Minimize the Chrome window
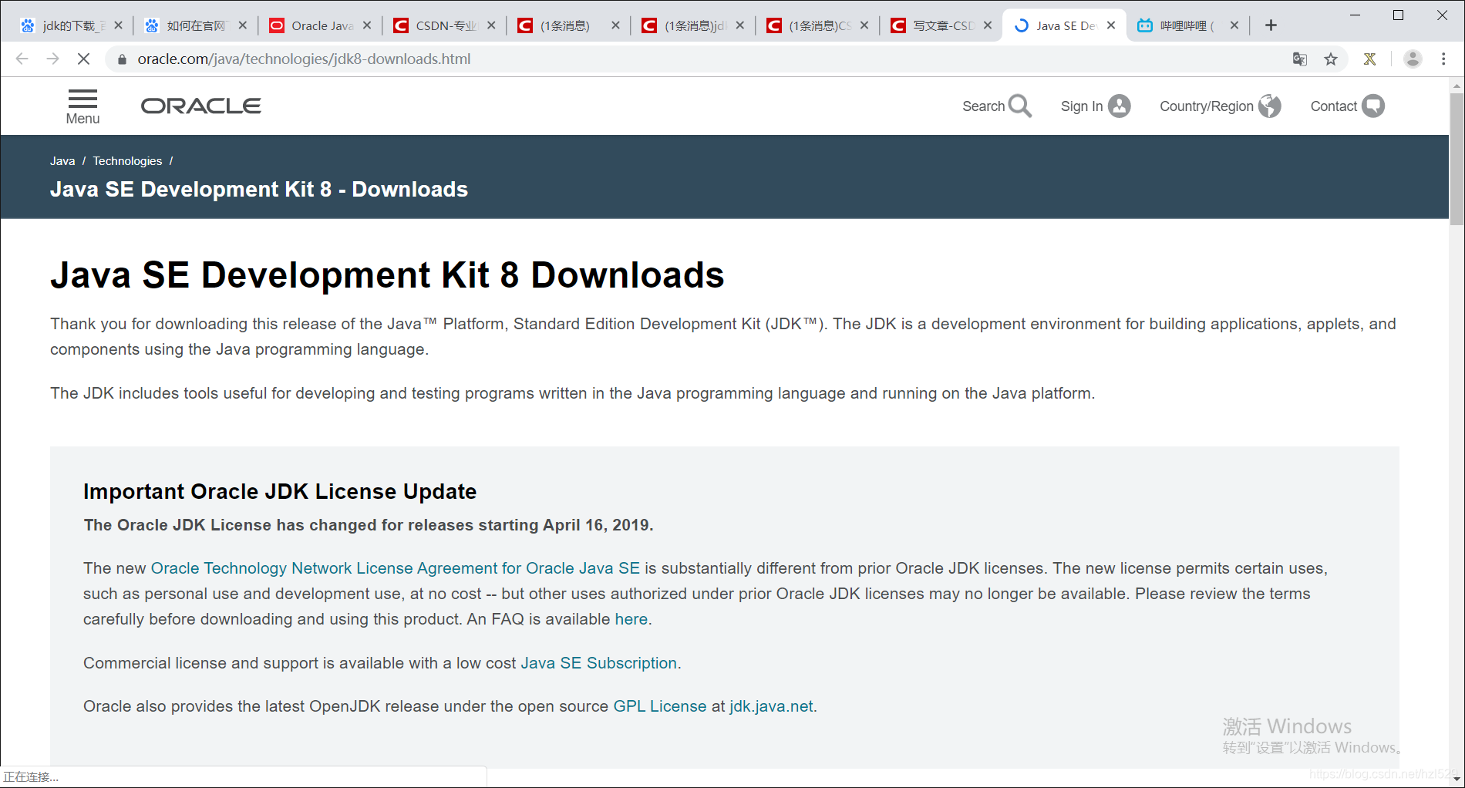The width and height of the screenshot is (1465, 788). pyautogui.click(x=1355, y=15)
